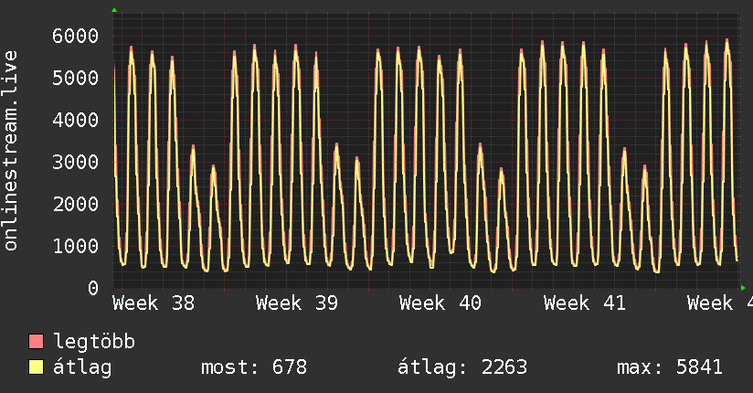Click the 6000 y-axis label
Image resolution: width=753 pixels, height=393 pixels.
click(76, 36)
